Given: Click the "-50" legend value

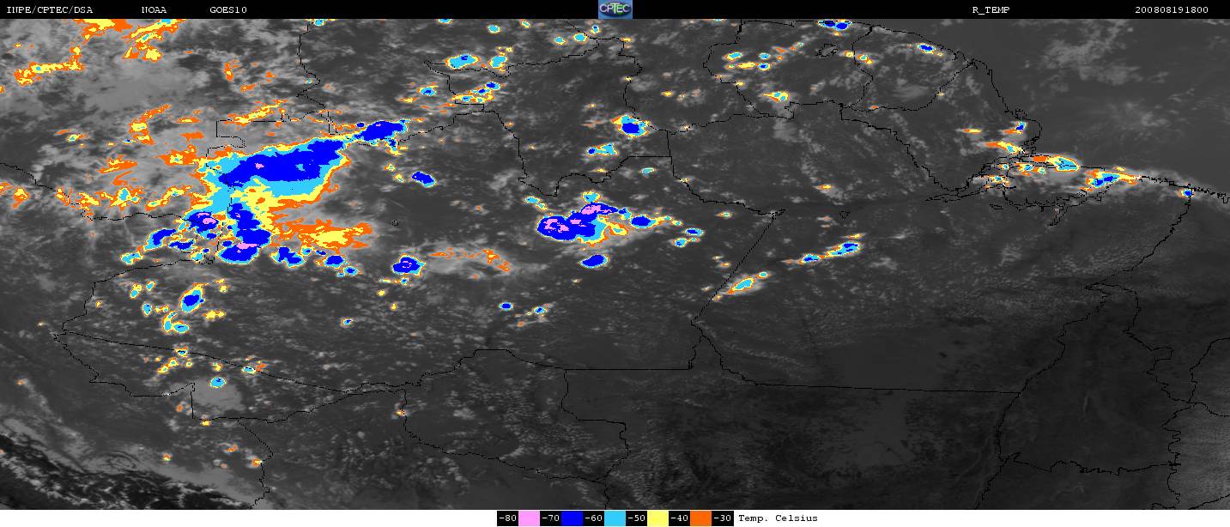Looking at the screenshot, I should 636,518.
